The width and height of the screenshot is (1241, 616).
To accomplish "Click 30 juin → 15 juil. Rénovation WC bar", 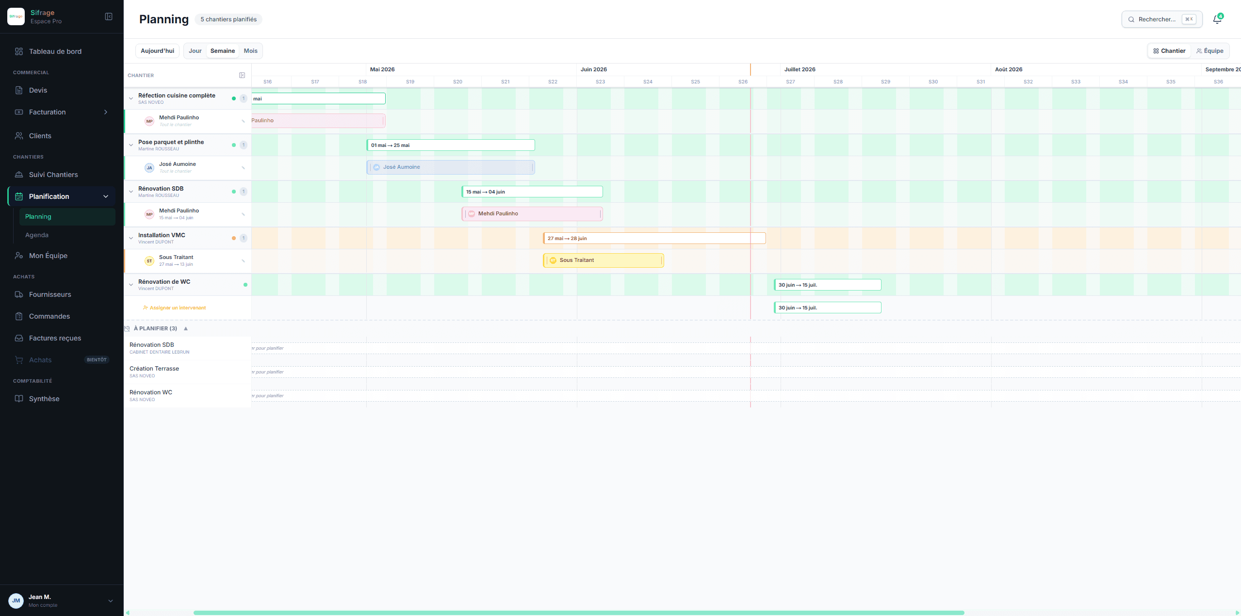I will click(828, 285).
